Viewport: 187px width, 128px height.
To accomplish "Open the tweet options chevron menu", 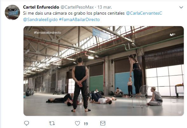I will tap(181, 7).
